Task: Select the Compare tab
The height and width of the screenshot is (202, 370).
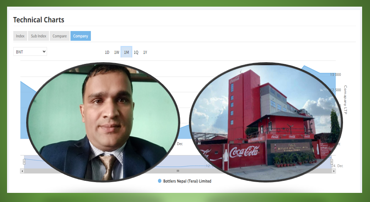Action: click(x=59, y=36)
